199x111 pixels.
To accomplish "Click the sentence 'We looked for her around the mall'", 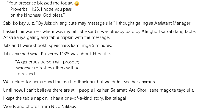I will click(80, 82).
